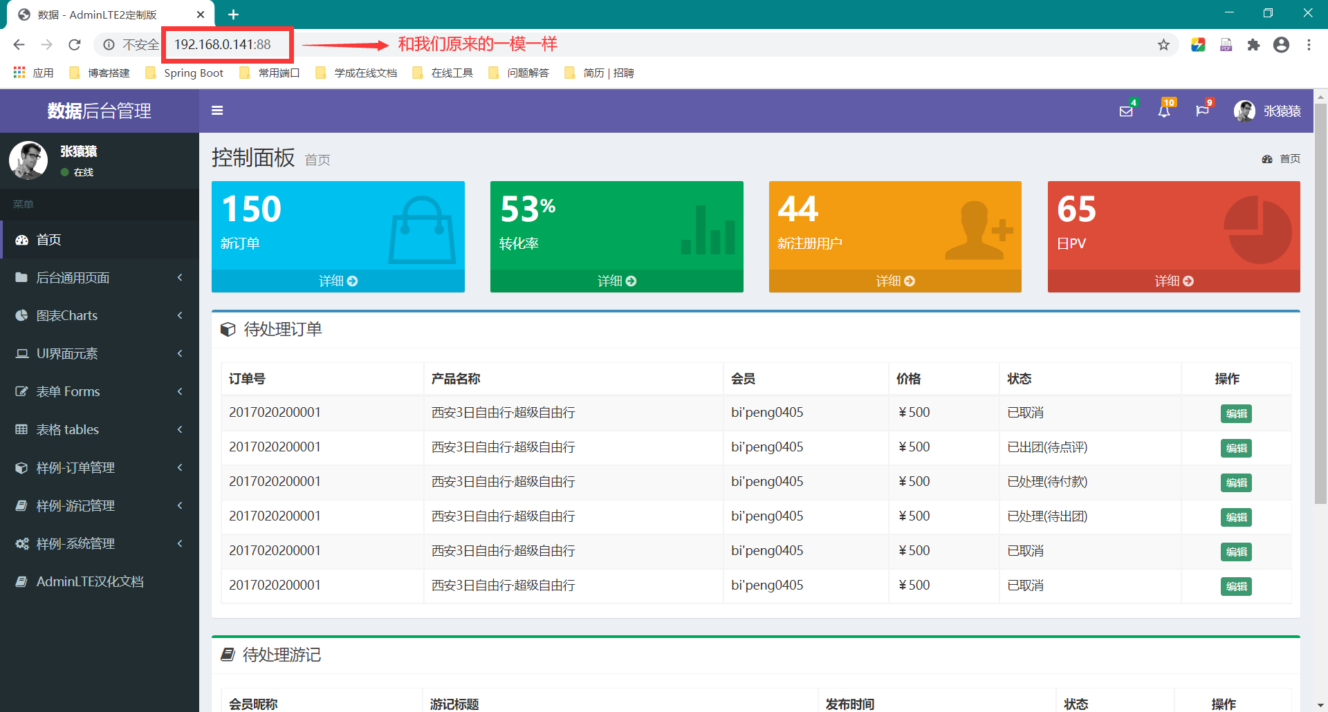
Task: Click the Chrome profile avatar icon
Action: pos(1281,45)
